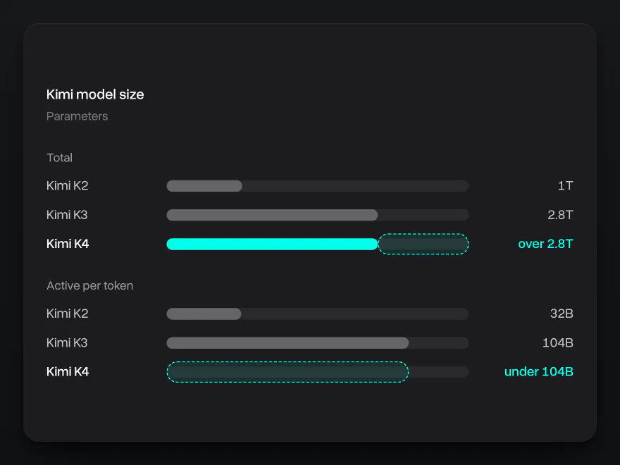The image size is (620, 465).
Task: Click the gray "104B" value for Kimi K3
Action: [x=557, y=342]
